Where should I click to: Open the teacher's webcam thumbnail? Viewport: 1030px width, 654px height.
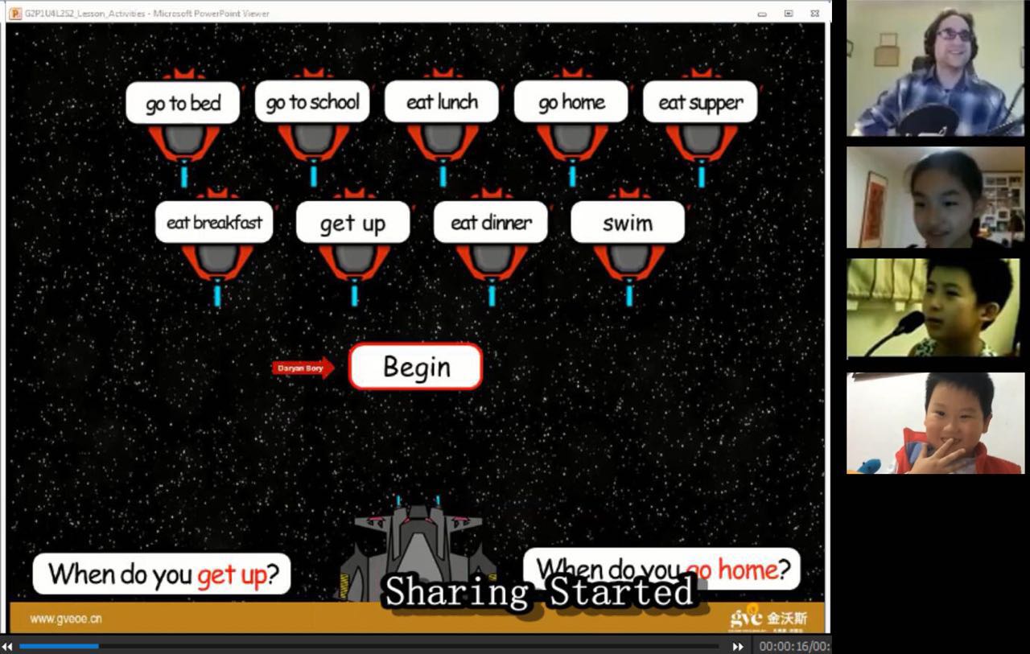point(934,69)
